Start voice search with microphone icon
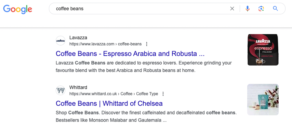Image resolution: width=292 pixels, height=131 pixels. pos(247,9)
